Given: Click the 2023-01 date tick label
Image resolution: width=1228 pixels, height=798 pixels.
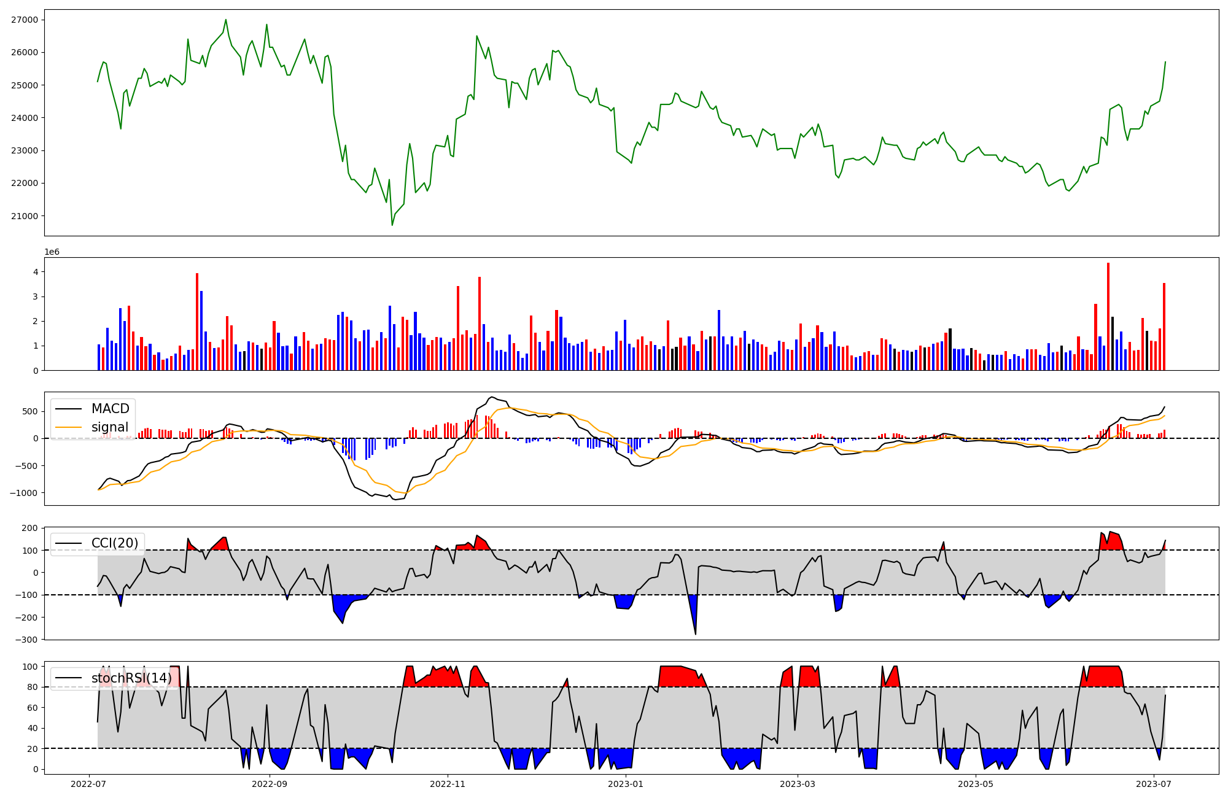Looking at the screenshot, I should coord(626,784).
